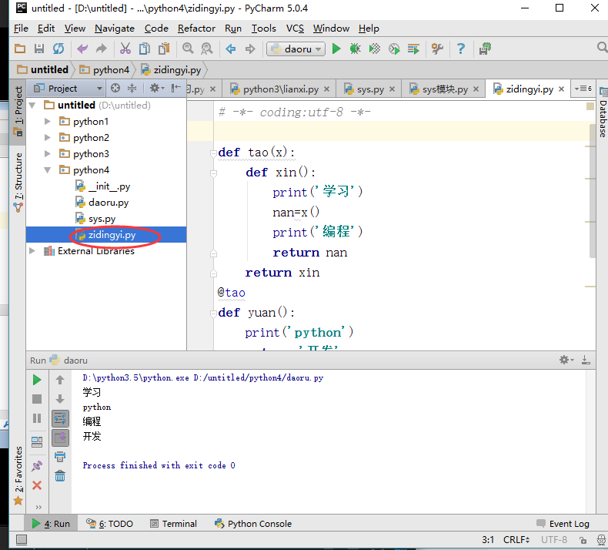Click the Open folder toolbar icon

(x=20, y=49)
